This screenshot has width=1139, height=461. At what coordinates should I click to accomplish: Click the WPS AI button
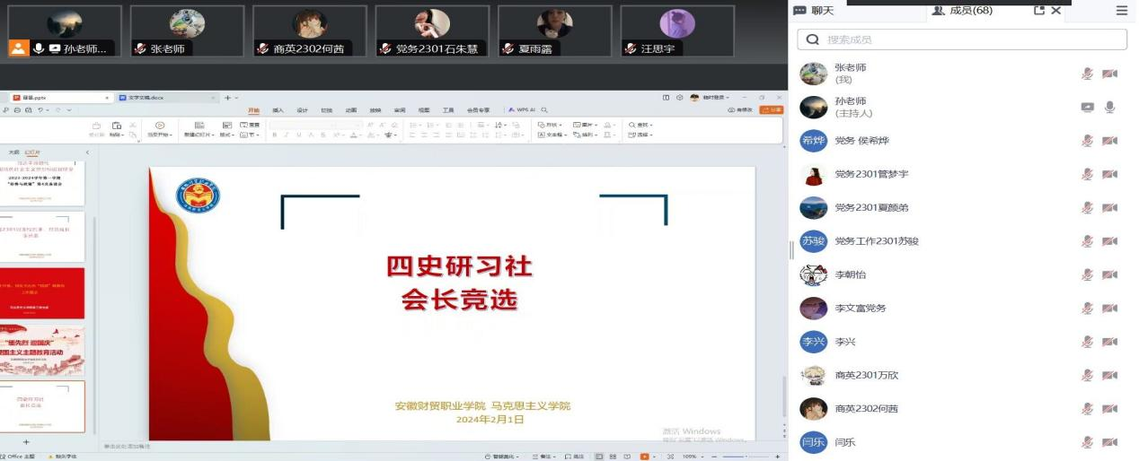coord(521,110)
